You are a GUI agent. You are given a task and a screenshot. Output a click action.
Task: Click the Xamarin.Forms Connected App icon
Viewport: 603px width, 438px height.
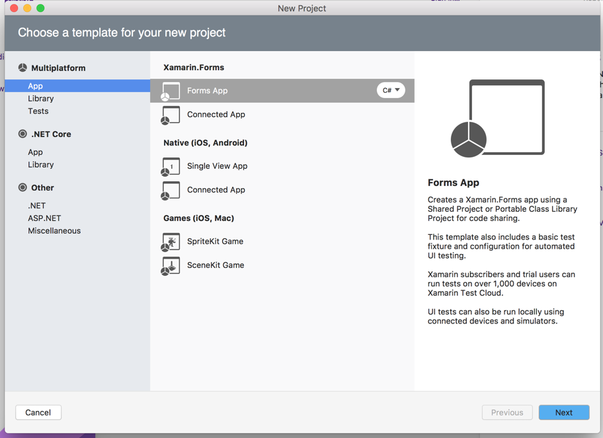click(171, 115)
